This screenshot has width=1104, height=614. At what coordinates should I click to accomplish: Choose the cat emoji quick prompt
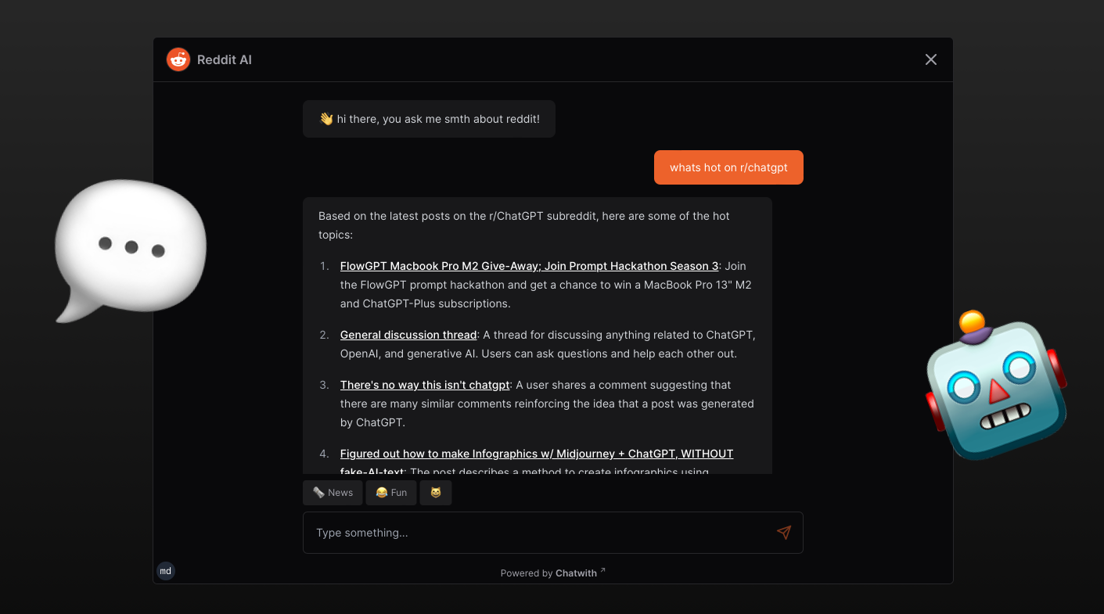[436, 493]
